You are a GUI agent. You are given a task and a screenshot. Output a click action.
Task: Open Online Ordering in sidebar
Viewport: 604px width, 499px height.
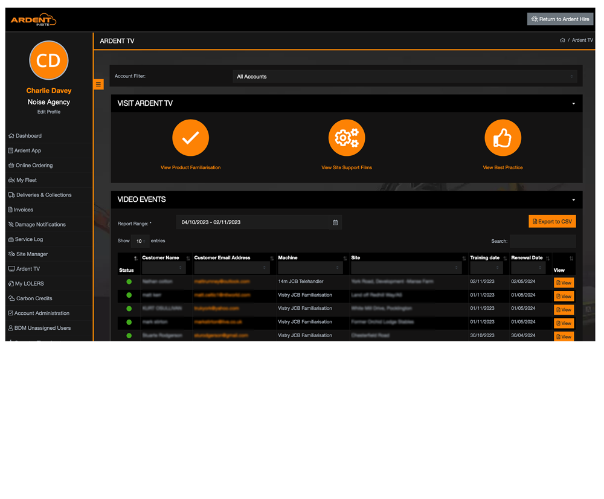pyautogui.click(x=31, y=166)
